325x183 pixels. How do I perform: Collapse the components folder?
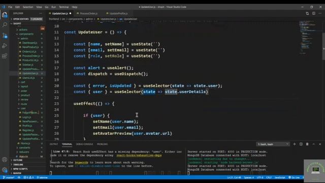(26, 34)
